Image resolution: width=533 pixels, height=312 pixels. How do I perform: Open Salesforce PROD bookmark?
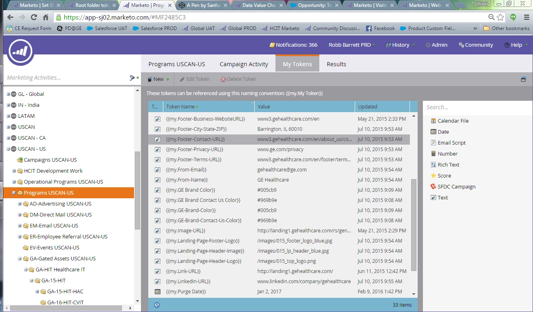pos(155,28)
